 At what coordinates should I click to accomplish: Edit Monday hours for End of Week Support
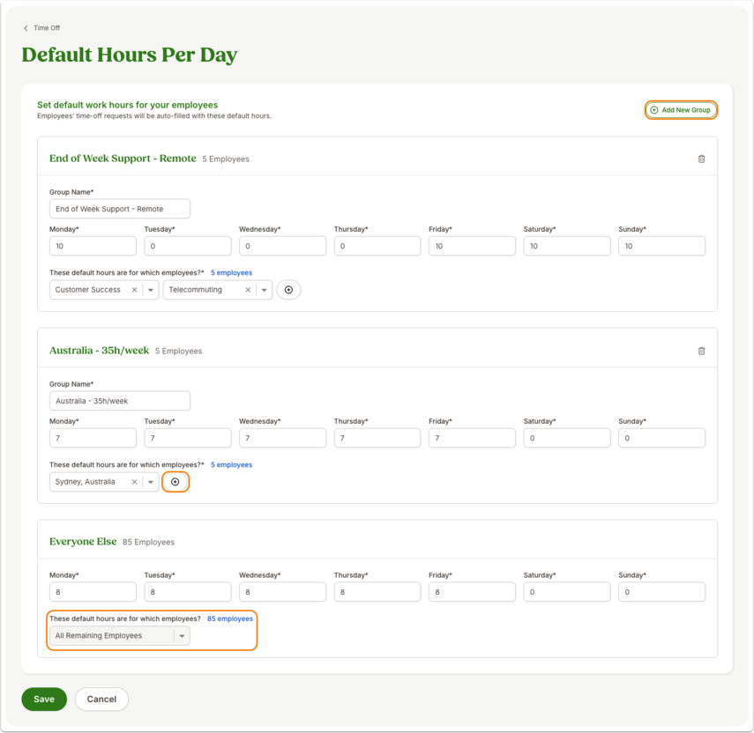coord(93,246)
